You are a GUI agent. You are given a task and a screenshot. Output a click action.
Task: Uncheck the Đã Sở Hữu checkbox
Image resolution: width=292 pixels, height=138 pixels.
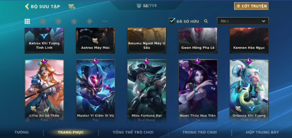[x=172, y=21]
